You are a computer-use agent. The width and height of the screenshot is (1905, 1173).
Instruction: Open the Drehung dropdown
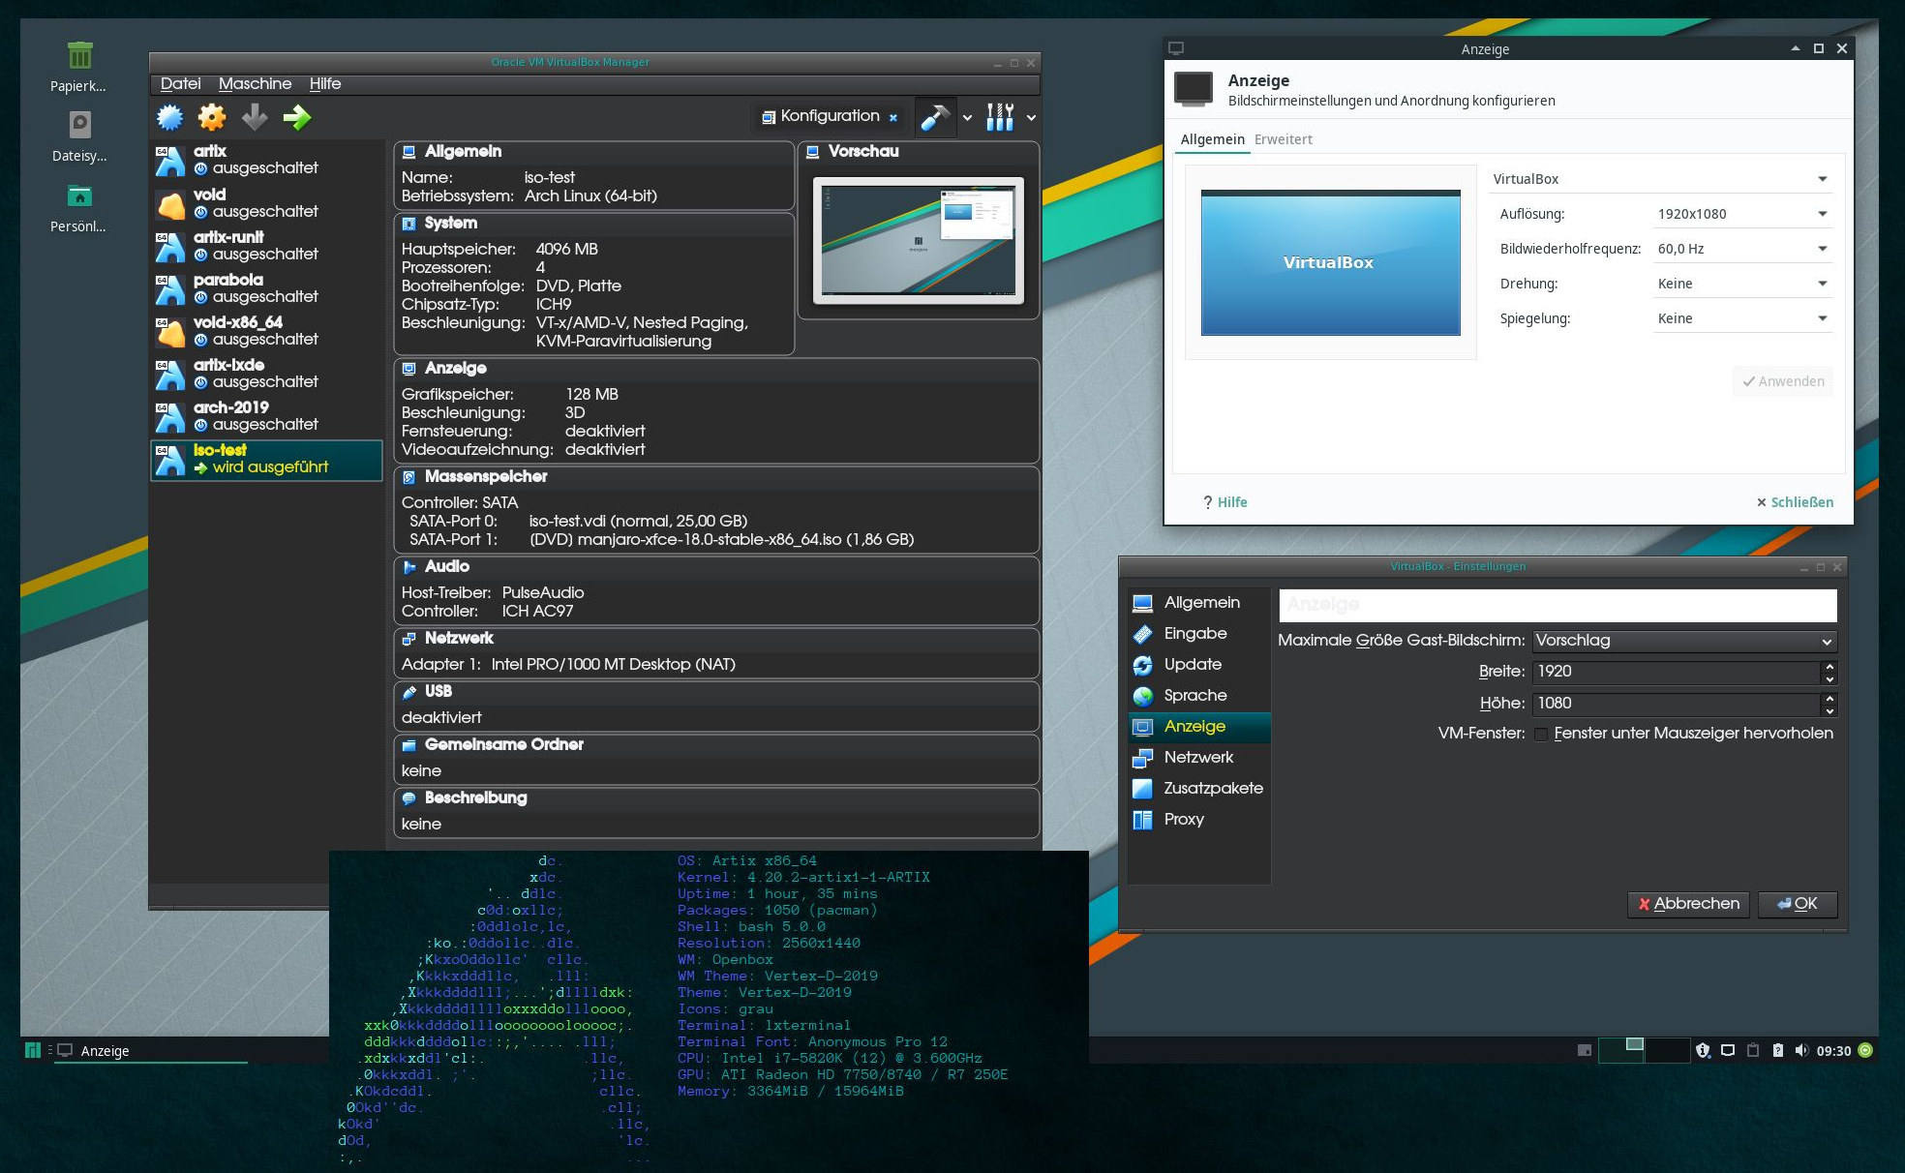[x=1742, y=284]
